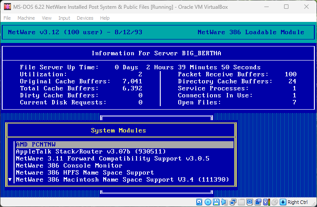317x207 pixels.
Task: Click the floppy disk status icon
Action: [216, 202]
